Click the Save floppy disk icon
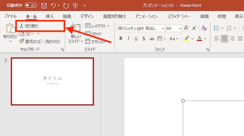This screenshot has height=136, width=244. [44, 6]
